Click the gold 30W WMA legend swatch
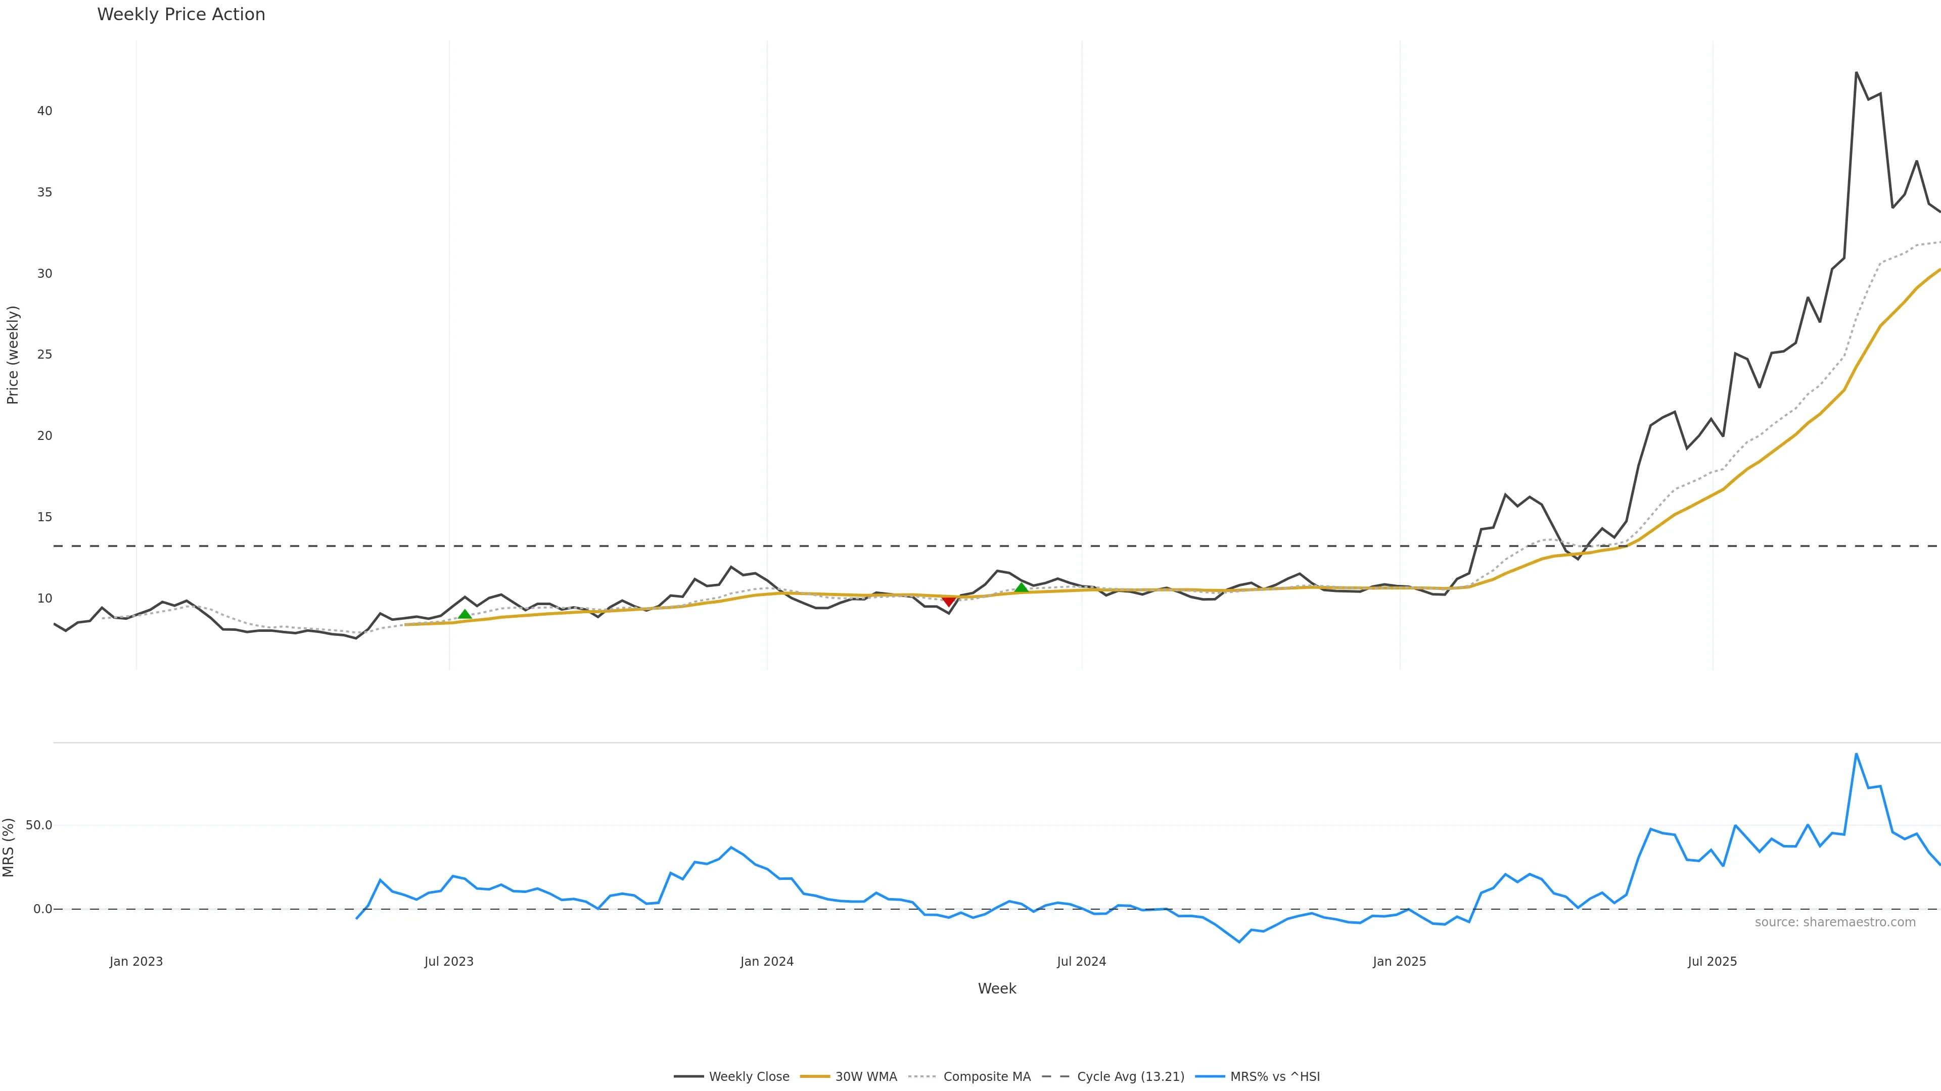This screenshot has height=1091, width=1941. click(x=814, y=1077)
